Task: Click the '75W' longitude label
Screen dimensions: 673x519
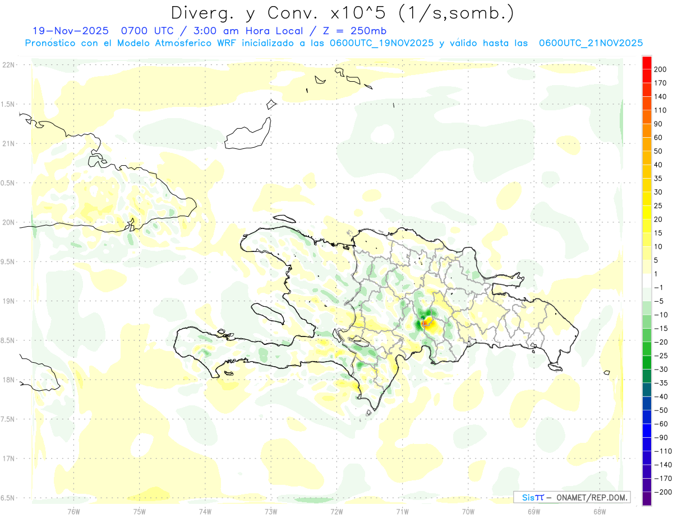Action: [140, 511]
